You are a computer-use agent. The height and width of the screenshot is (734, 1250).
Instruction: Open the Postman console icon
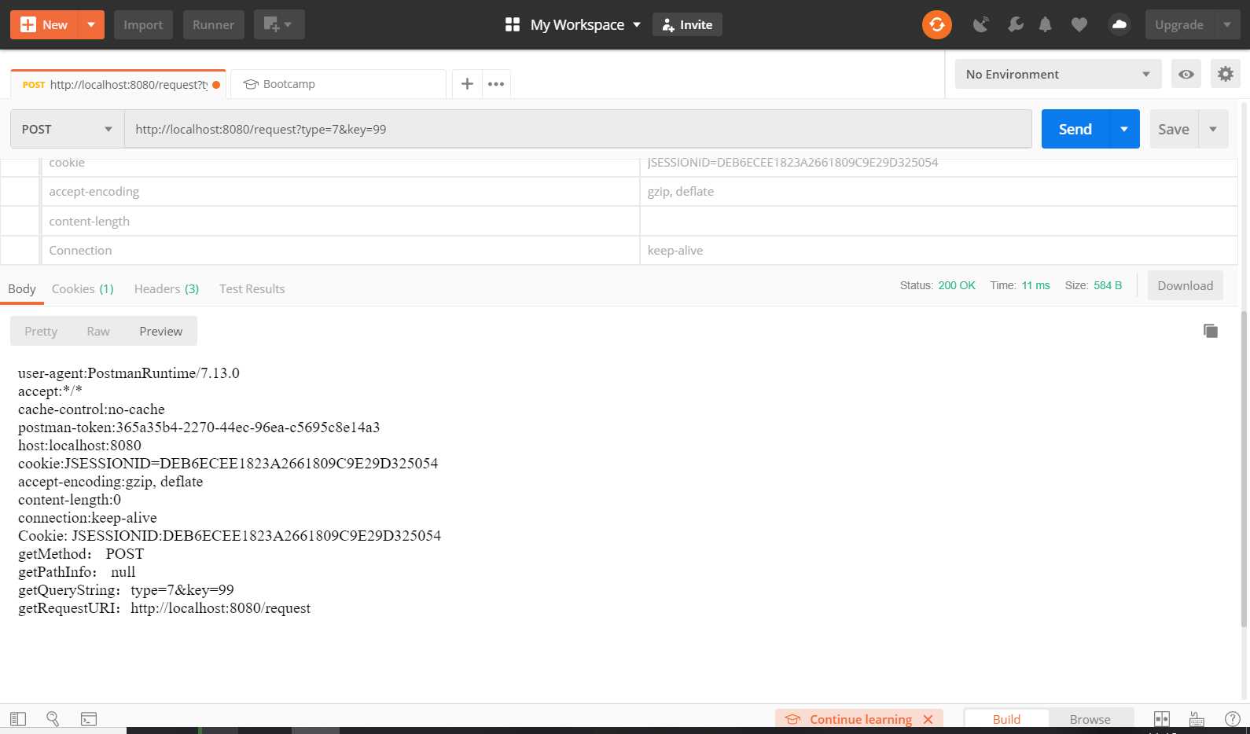coord(89,718)
